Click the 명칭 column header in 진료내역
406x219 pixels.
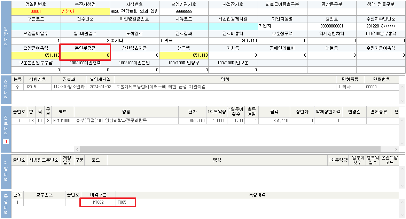pyautogui.click(x=126, y=112)
